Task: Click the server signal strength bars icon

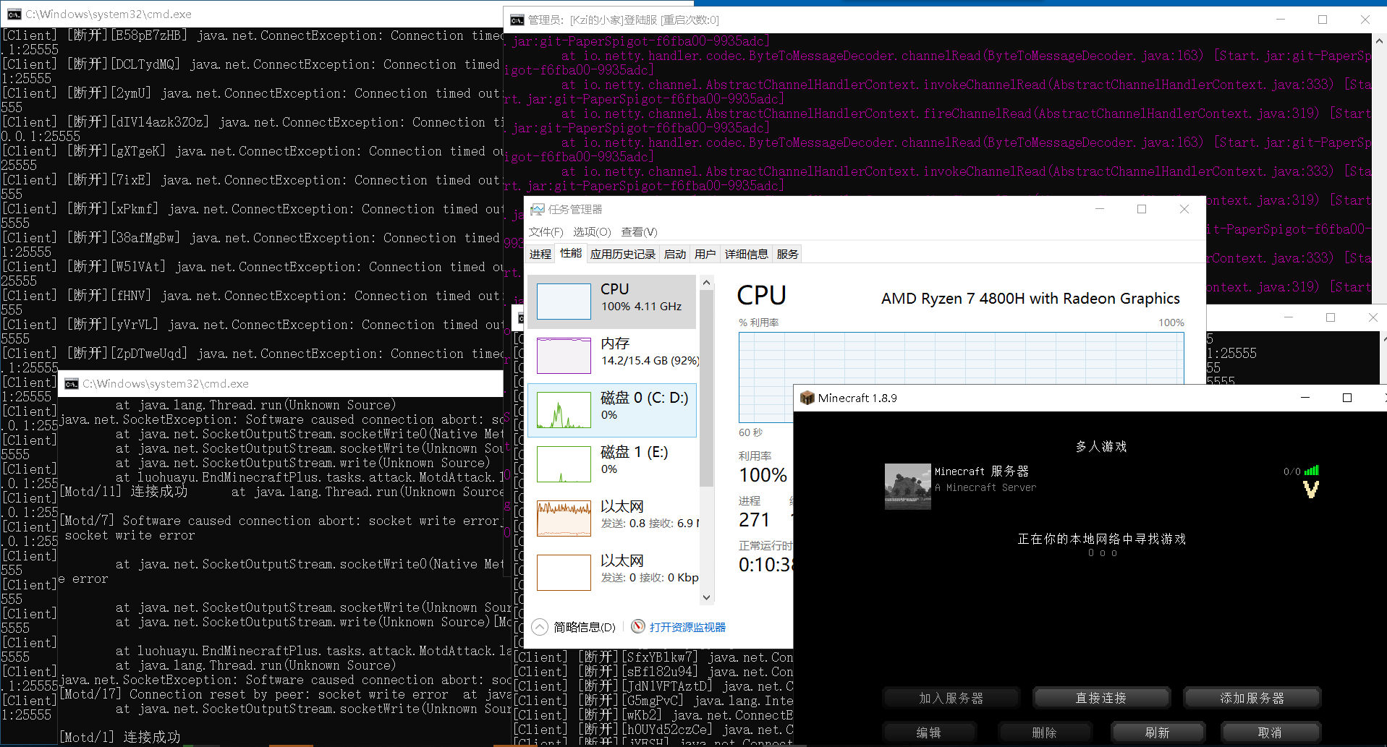Action: tap(1311, 471)
